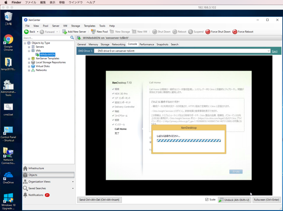This screenshot has height=211, width=283.
Task: Expand Local Storage Repositories node
Action: (29, 63)
